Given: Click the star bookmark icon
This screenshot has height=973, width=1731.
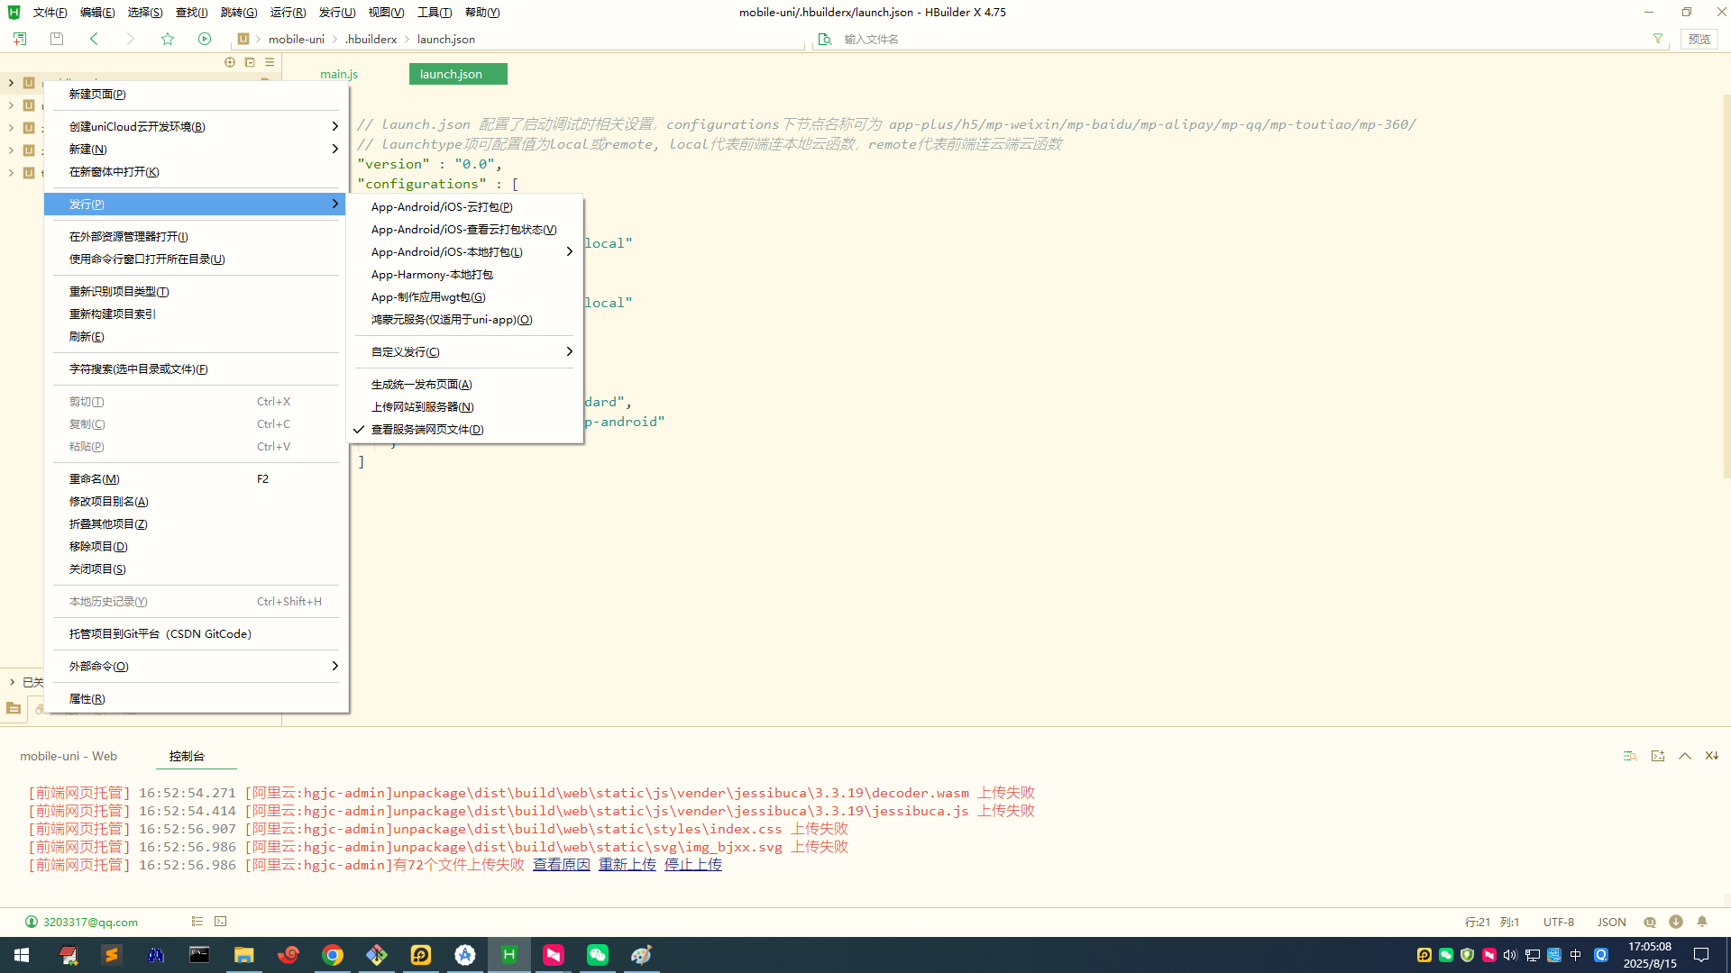Looking at the screenshot, I should pyautogui.click(x=168, y=39).
